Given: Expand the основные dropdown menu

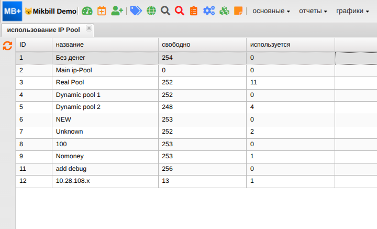Looking at the screenshot, I should (271, 11).
